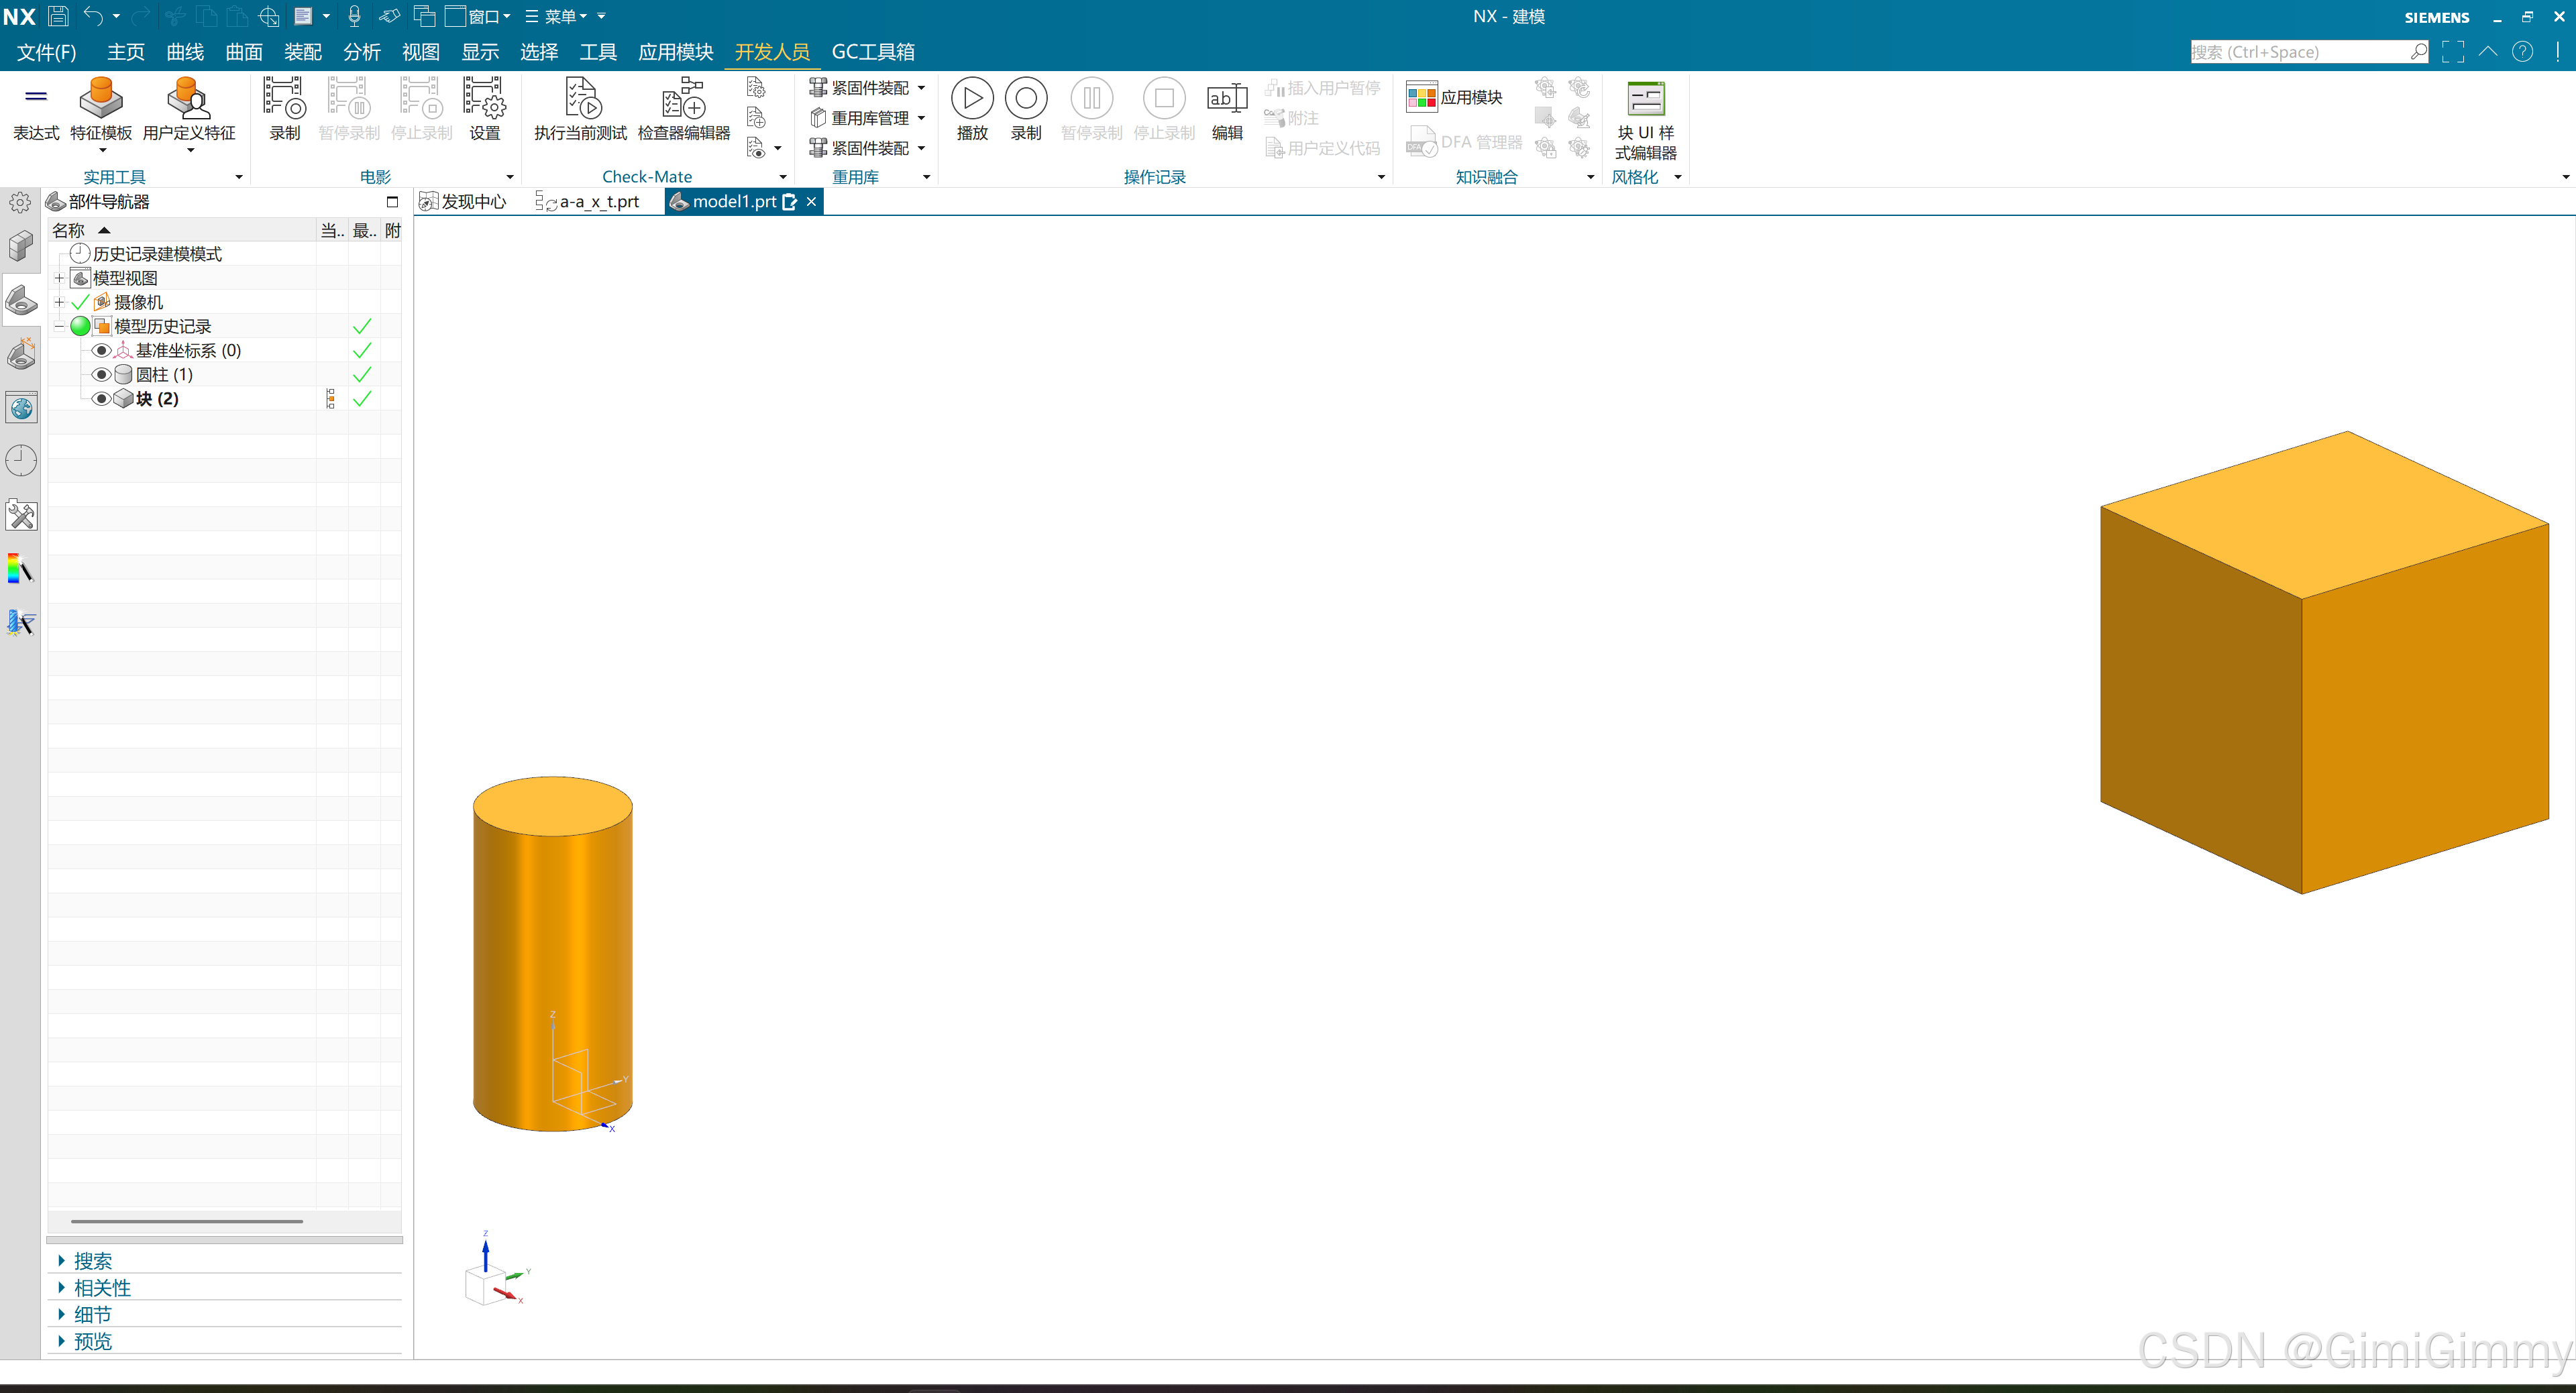This screenshot has width=2576, height=1393.
Task: Expand the Model Views 模型视图 tree node
Action: pos(59,278)
